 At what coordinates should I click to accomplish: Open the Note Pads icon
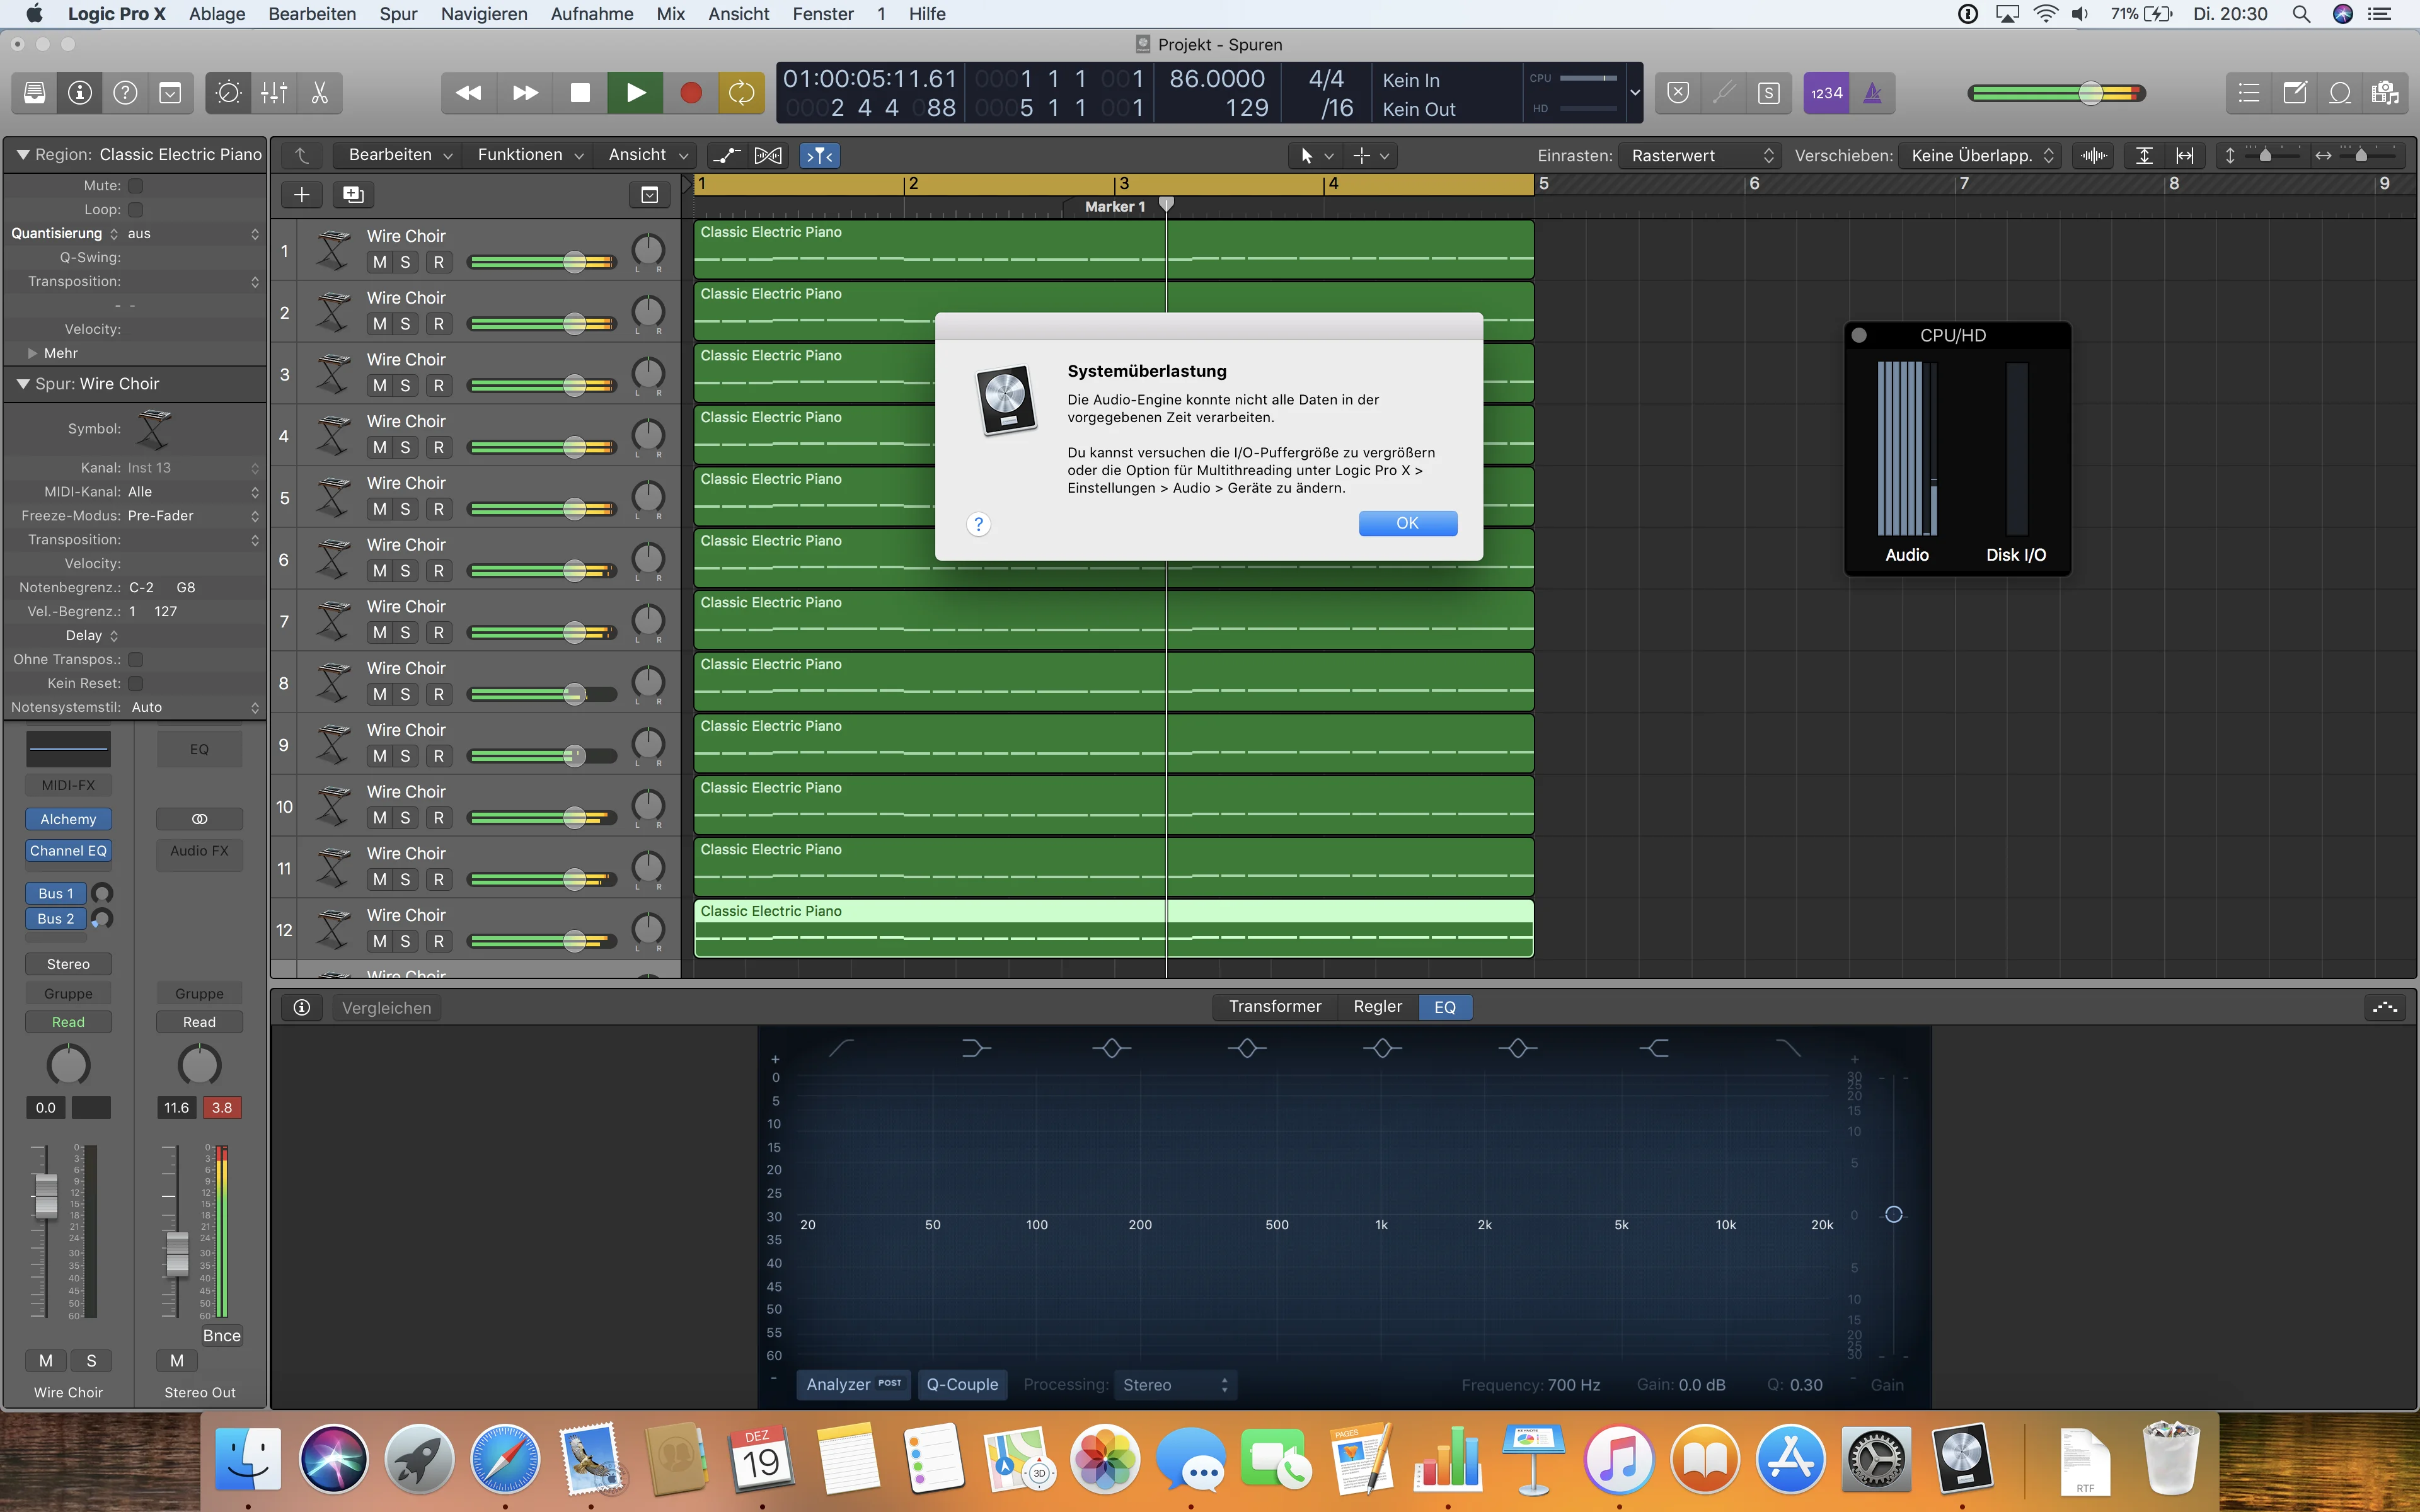click(x=2295, y=93)
